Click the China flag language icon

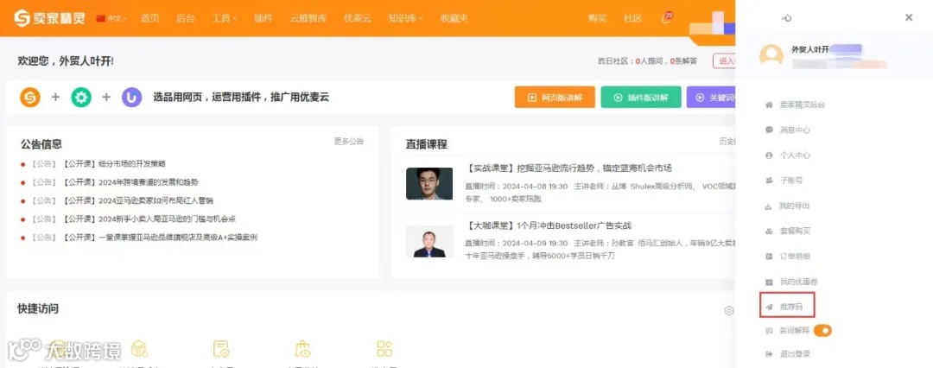[100, 18]
